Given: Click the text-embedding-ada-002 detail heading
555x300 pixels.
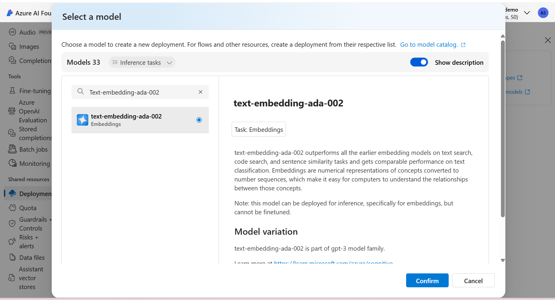Looking at the screenshot, I should click(288, 103).
